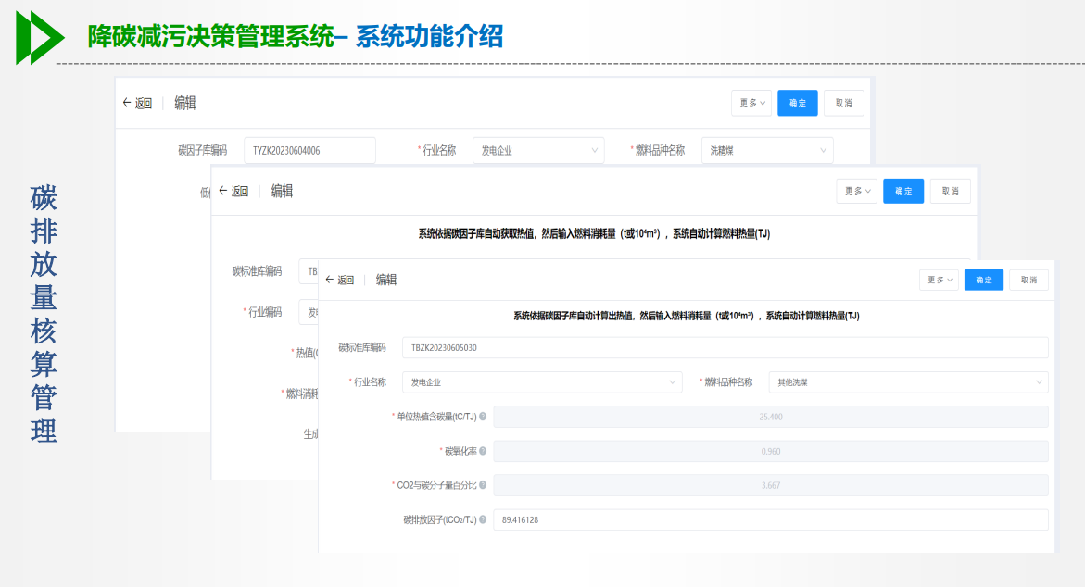Click the 返回 back arrow in the middle window

click(x=222, y=191)
